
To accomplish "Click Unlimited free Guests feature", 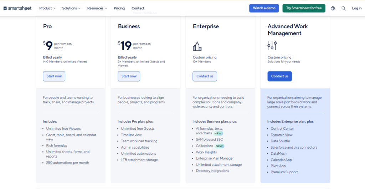I will click(x=138, y=129).
